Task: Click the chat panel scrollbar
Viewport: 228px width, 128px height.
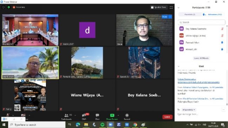Action: (227, 104)
